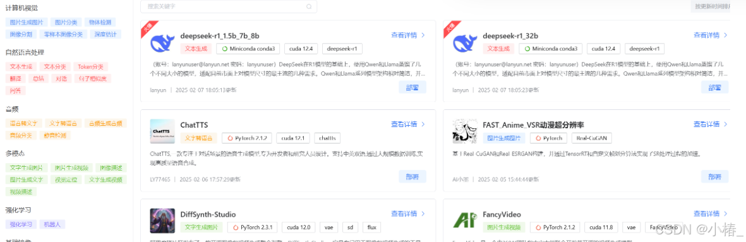This screenshot has height=242, width=746.
Task: Click the magnifier icon in the search box
Action: [x=310, y=7]
